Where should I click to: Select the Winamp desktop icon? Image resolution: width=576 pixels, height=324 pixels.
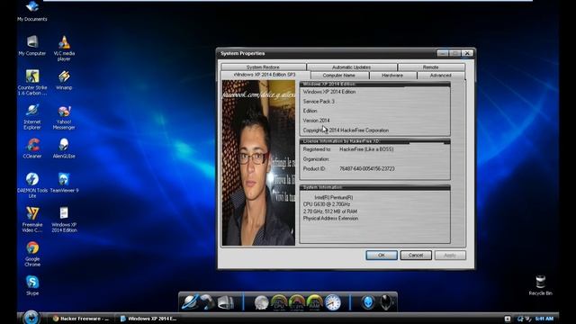[x=64, y=80]
